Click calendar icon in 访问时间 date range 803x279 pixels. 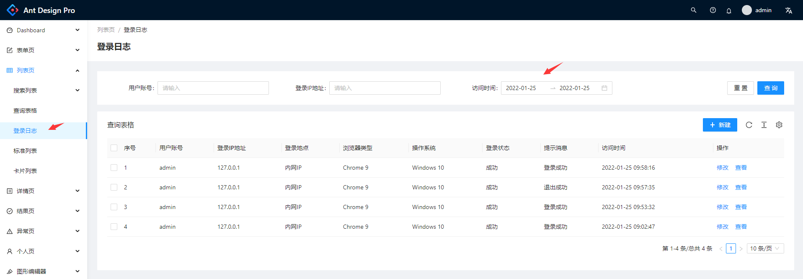point(604,88)
